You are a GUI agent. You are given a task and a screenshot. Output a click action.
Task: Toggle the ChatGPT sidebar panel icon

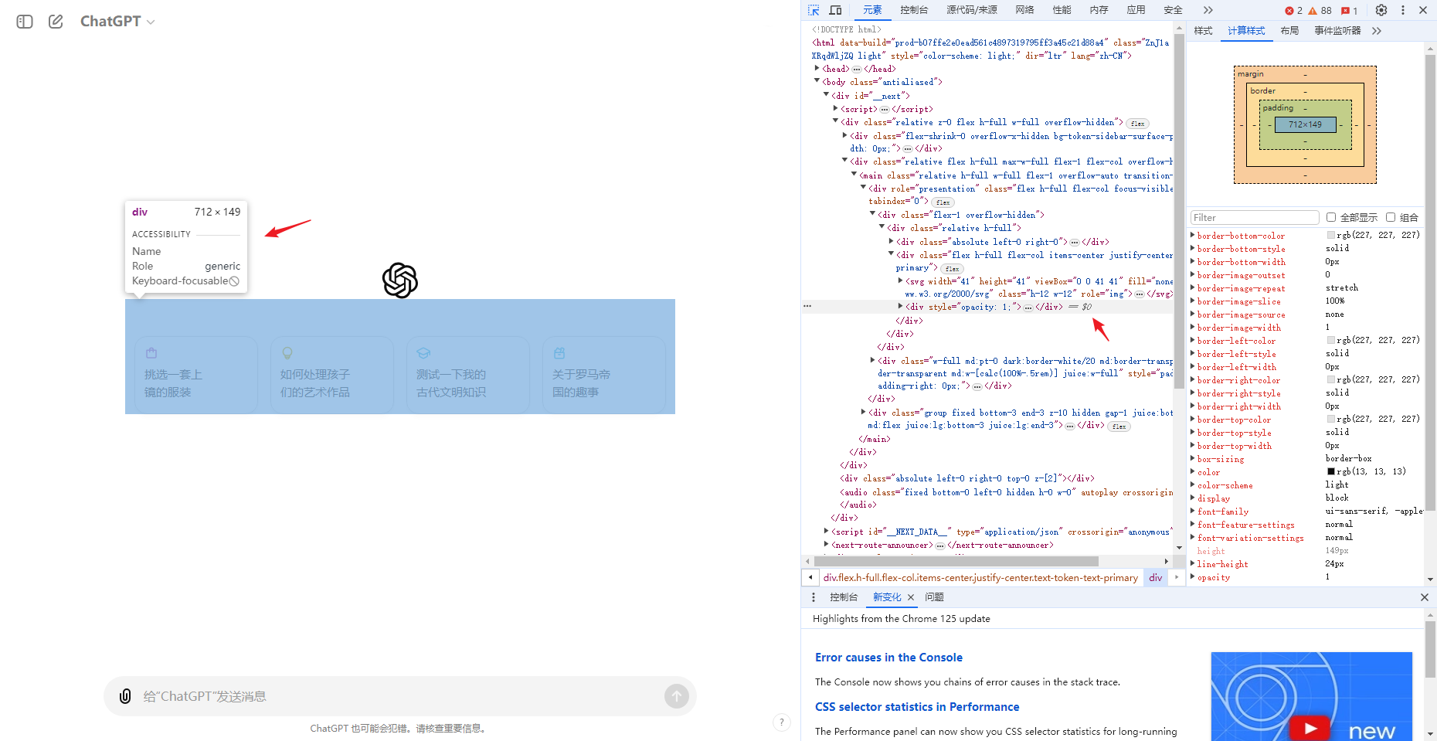(25, 22)
